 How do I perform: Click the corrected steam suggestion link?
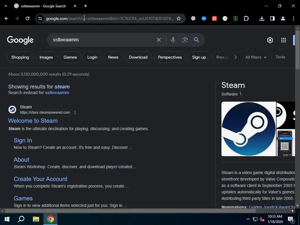[x=62, y=87]
